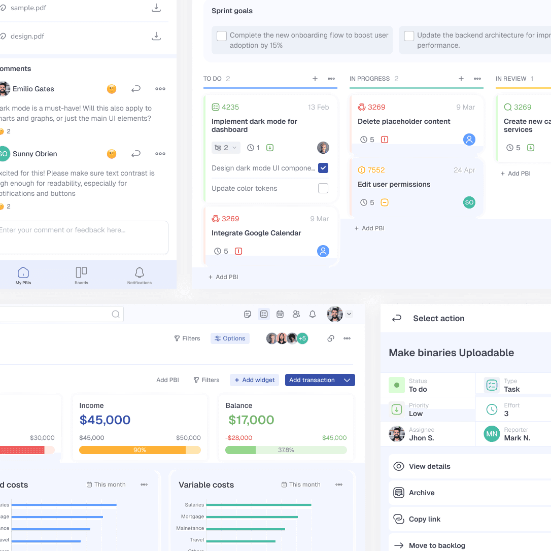Open the team members icon in toolbar
The width and height of the screenshot is (551, 551).
tap(296, 314)
